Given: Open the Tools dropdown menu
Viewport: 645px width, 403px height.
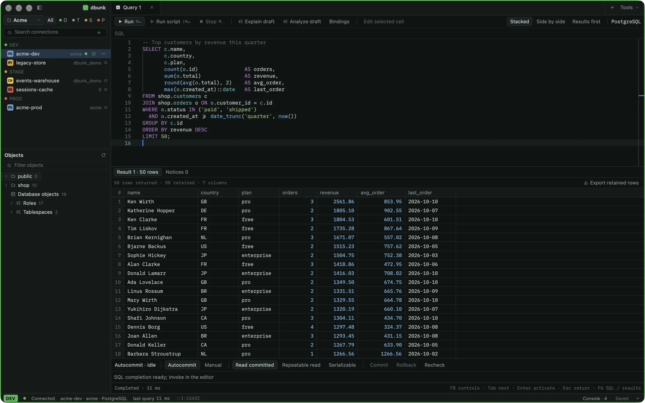Looking at the screenshot, I should click(629, 8).
